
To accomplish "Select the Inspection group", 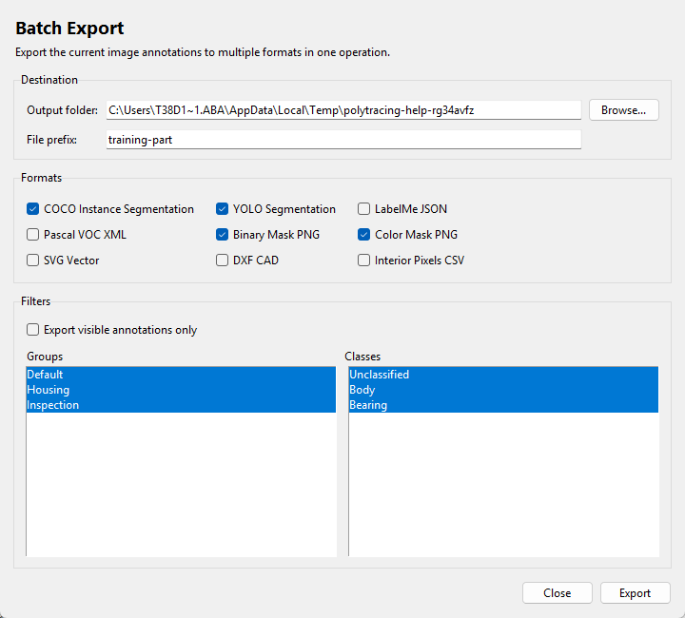I will (x=181, y=405).
